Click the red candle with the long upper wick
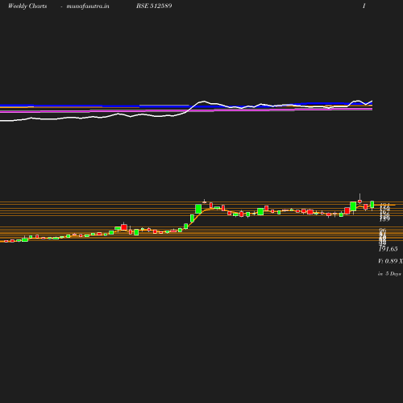Viewport: 403px width, 403px height. pos(359,201)
